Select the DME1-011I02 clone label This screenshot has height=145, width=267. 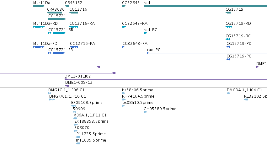click(77, 76)
